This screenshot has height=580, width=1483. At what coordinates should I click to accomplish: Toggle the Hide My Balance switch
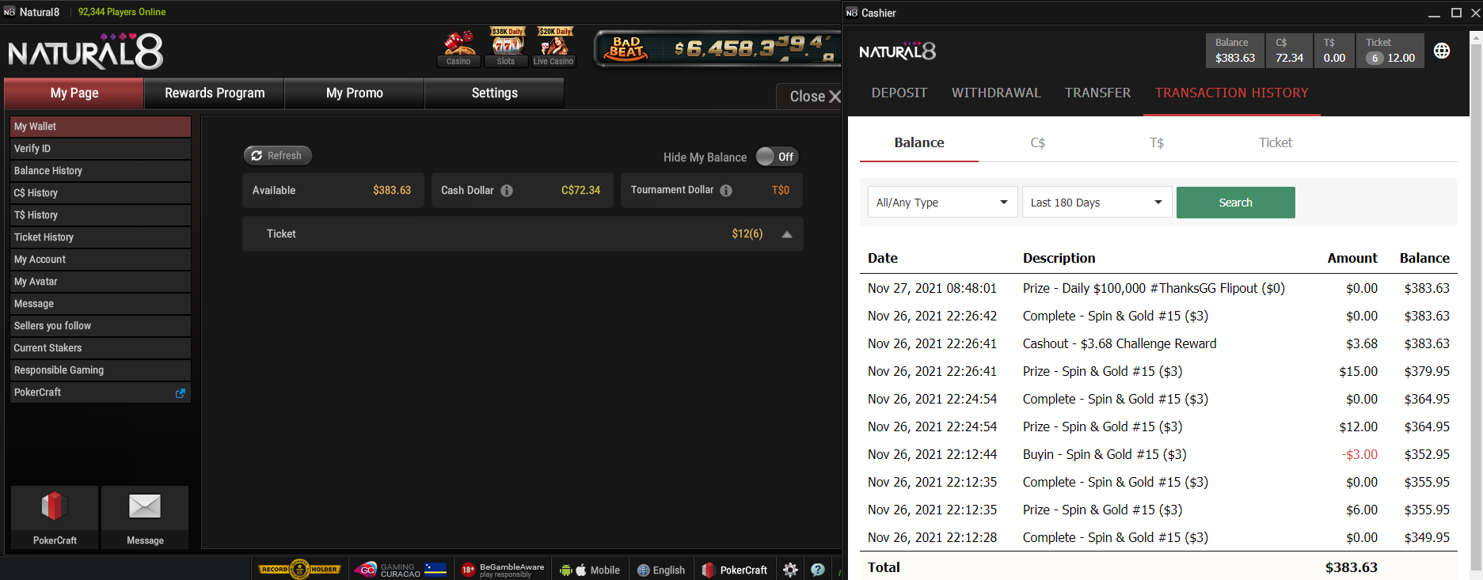coord(776,157)
